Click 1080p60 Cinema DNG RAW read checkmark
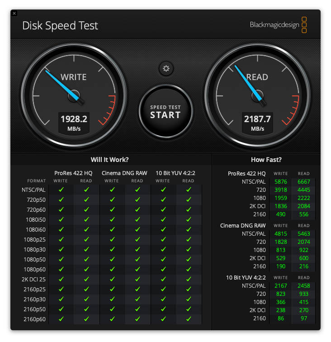The width and height of the screenshot is (331, 342). coord(137,269)
